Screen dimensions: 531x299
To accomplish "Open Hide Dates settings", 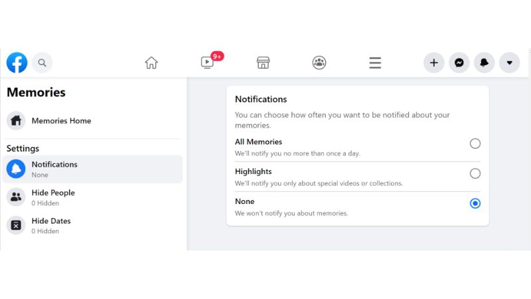I will [x=51, y=225].
